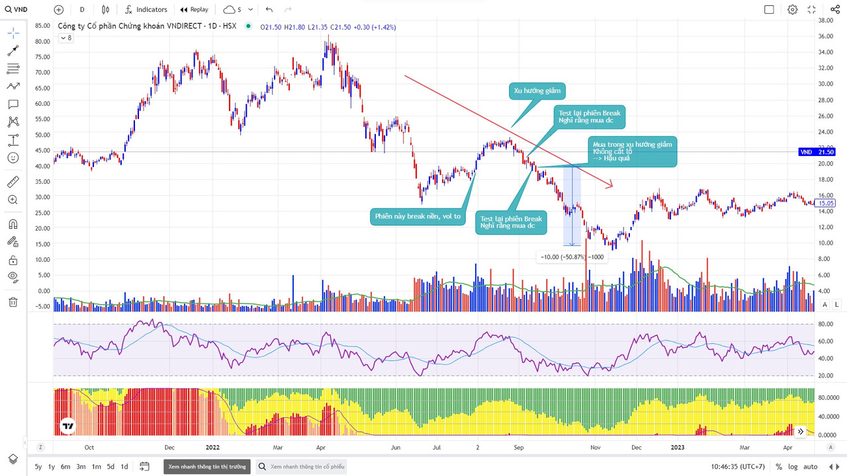Screen dimensions: 847x476
Task: Toggle lock all drawing tools
Action: coord(13,260)
